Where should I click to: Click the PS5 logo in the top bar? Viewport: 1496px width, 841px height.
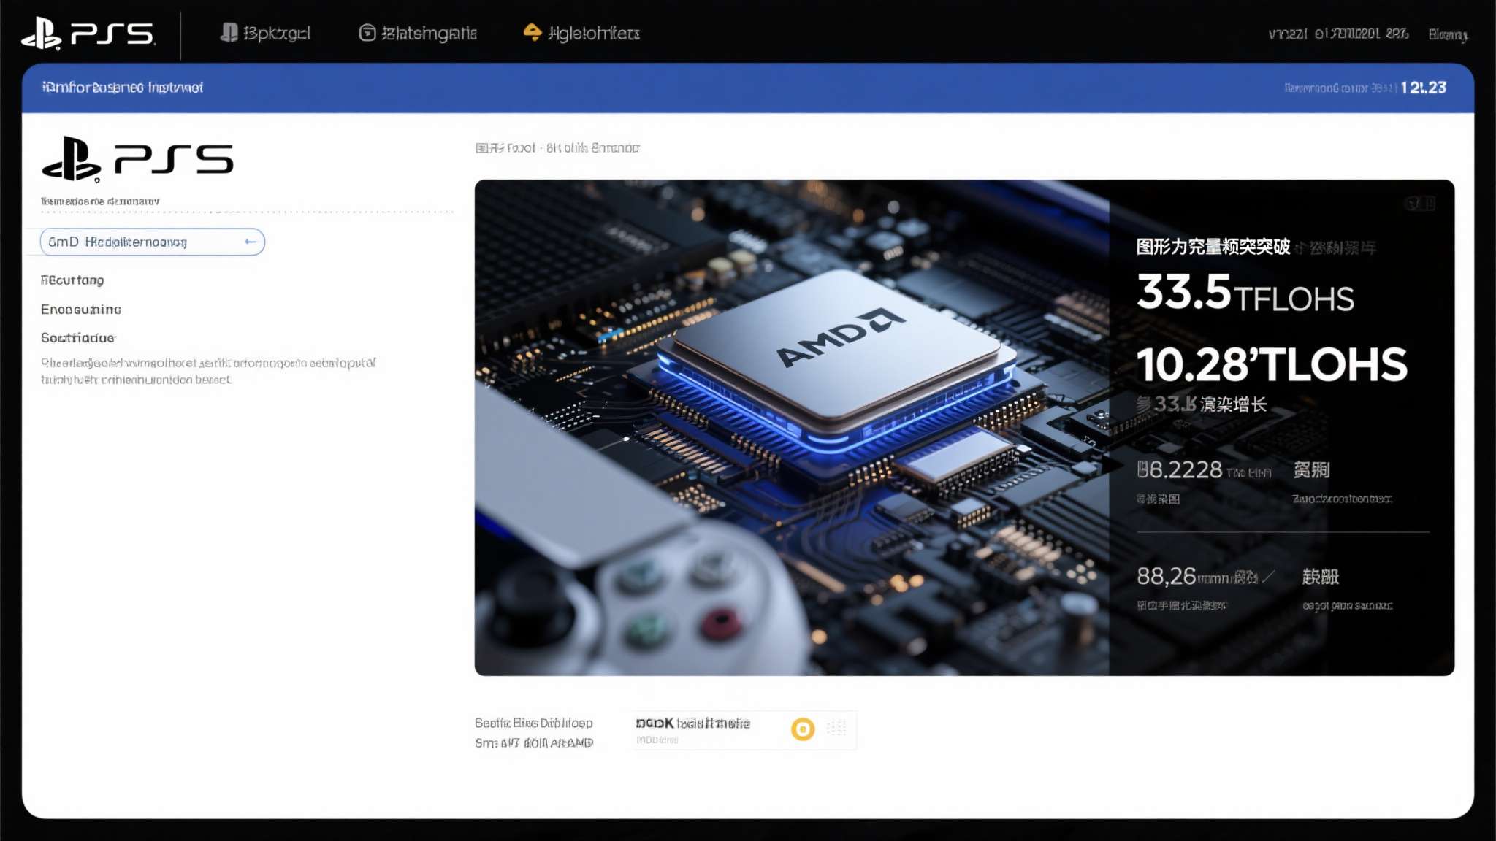[x=88, y=34]
